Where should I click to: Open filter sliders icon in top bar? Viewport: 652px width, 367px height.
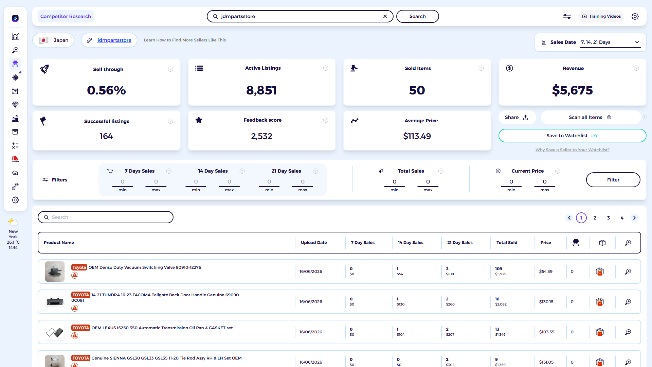(567, 16)
